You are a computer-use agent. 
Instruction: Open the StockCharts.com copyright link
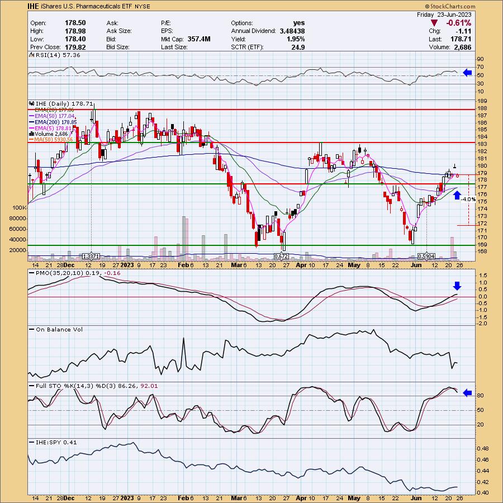(450, 6)
